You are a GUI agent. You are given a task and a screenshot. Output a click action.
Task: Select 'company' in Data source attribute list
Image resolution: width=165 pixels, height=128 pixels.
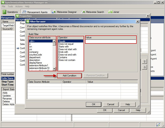coord(34,52)
